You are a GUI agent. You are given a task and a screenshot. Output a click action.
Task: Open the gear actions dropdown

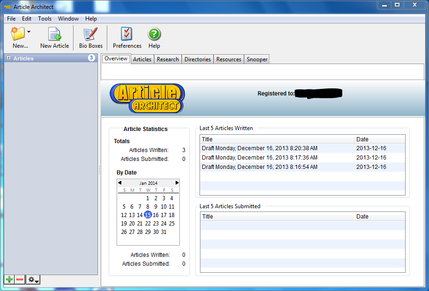[x=33, y=279]
